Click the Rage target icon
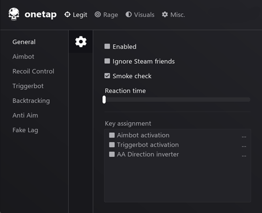The image size is (262, 213). coord(98,15)
